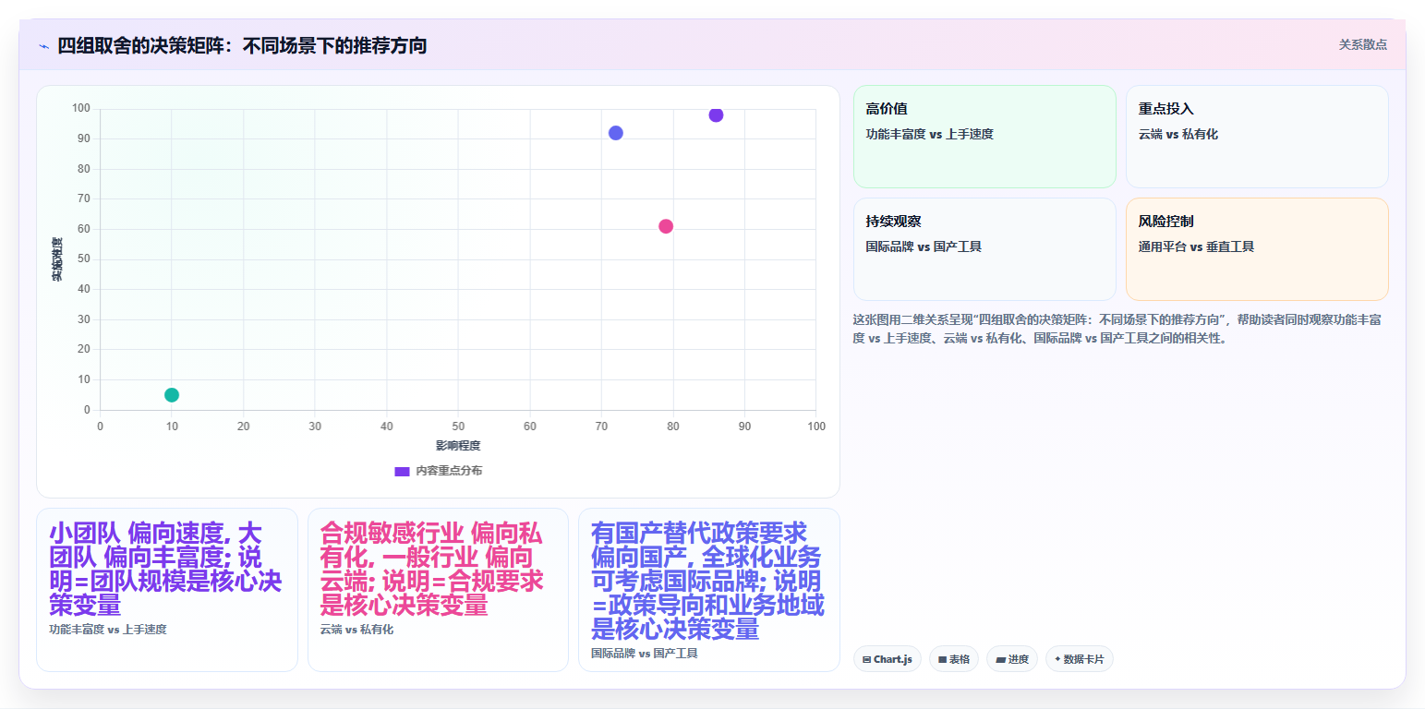Screen dimensions: 1425x709
Task: Open the 高价值 quadrant card
Action: [984, 137]
